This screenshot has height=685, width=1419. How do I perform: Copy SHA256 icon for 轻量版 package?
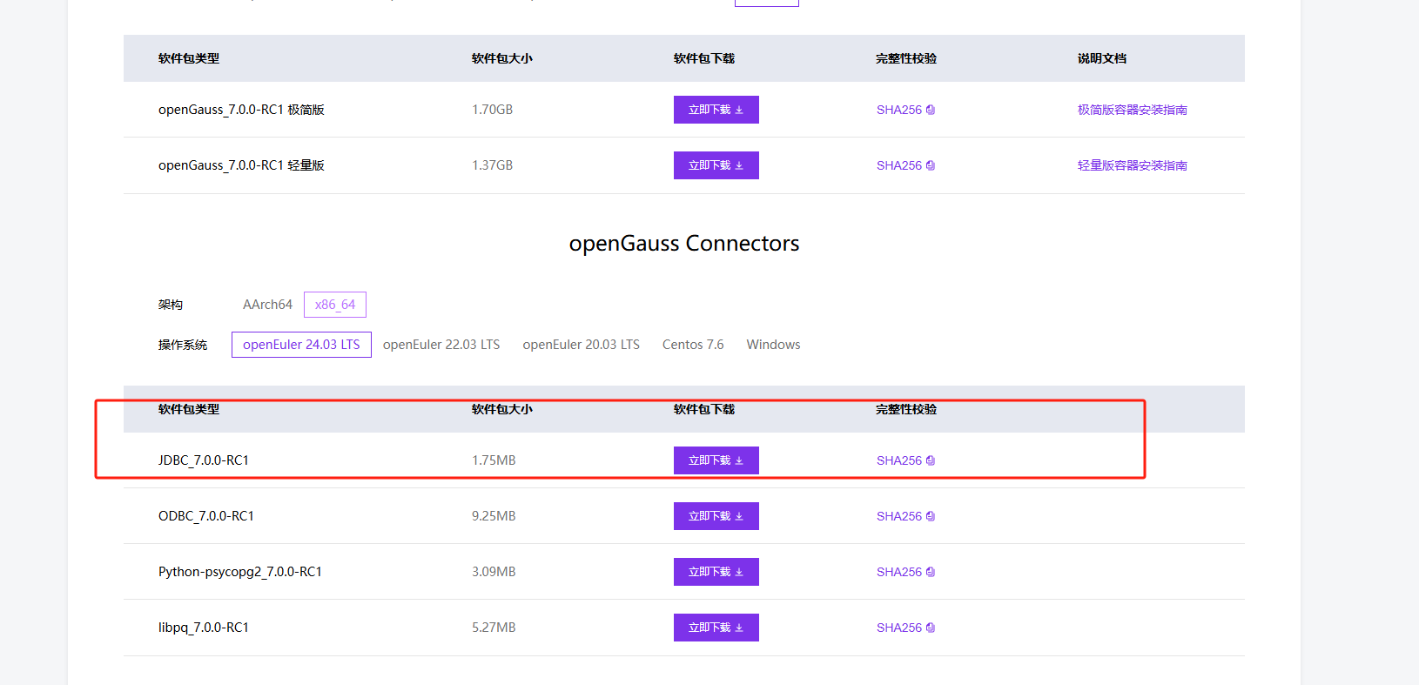[x=931, y=165]
